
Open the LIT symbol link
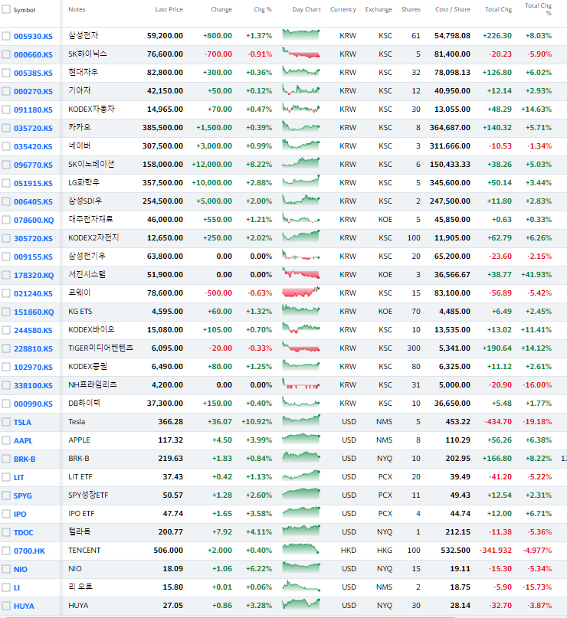(19, 478)
